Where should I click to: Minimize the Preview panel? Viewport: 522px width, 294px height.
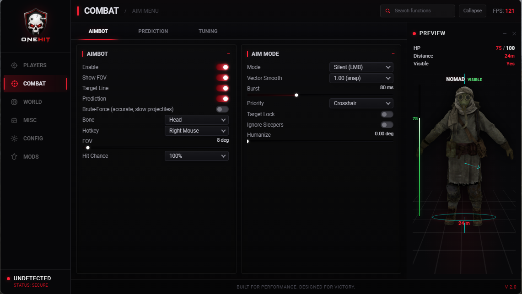click(x=505, y=33)
